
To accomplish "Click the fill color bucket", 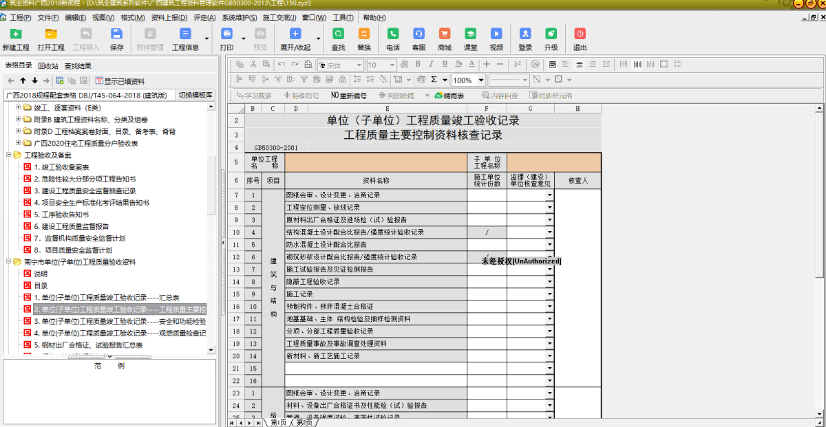I will 458,64.
